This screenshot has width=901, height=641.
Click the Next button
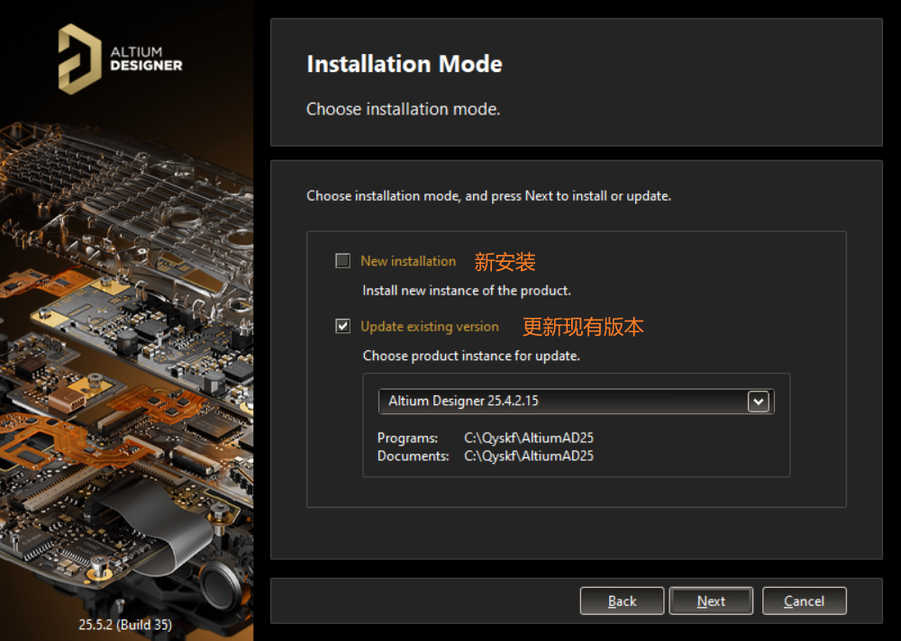point(711,600)
